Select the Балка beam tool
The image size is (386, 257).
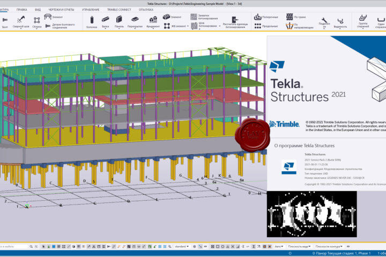pos(106,21)
